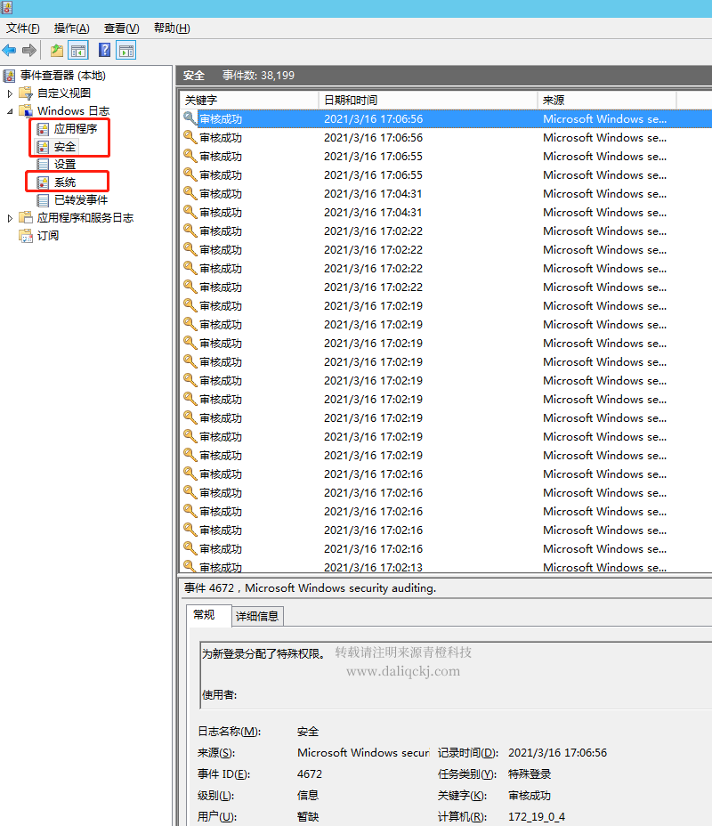Image resolution: width=712 pixels, height=826 pixels.
Task: Select 已转发事件 in tree
Action: coord(81,200)
